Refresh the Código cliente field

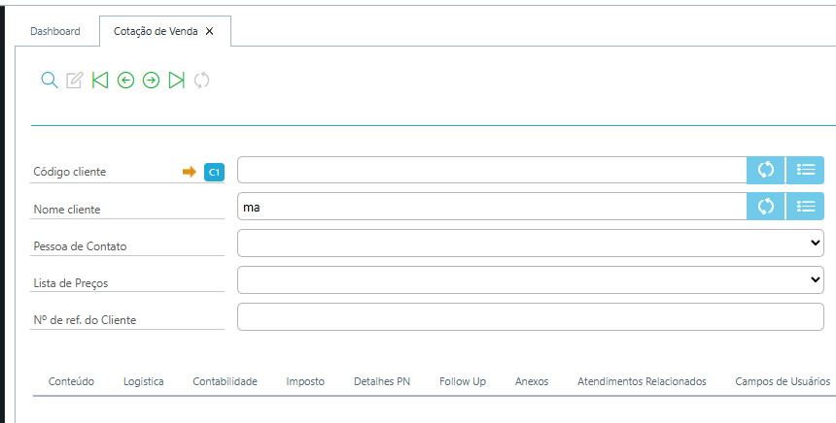(766, 170)
